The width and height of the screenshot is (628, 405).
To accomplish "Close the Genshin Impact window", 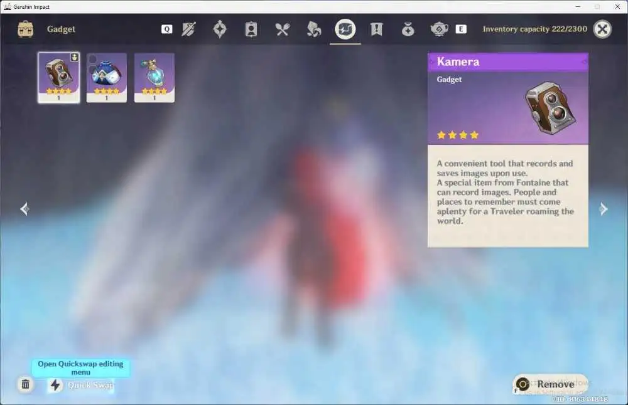I will [x=617, y=7].
